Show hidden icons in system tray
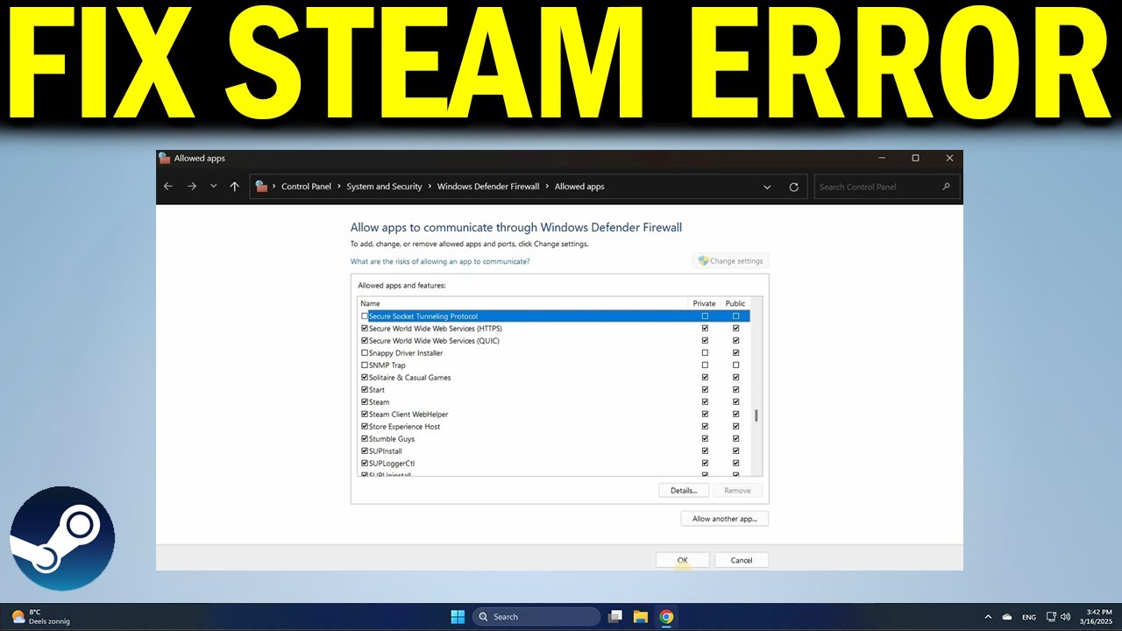Screen dimensions: 1122x631 coord(989,617)
